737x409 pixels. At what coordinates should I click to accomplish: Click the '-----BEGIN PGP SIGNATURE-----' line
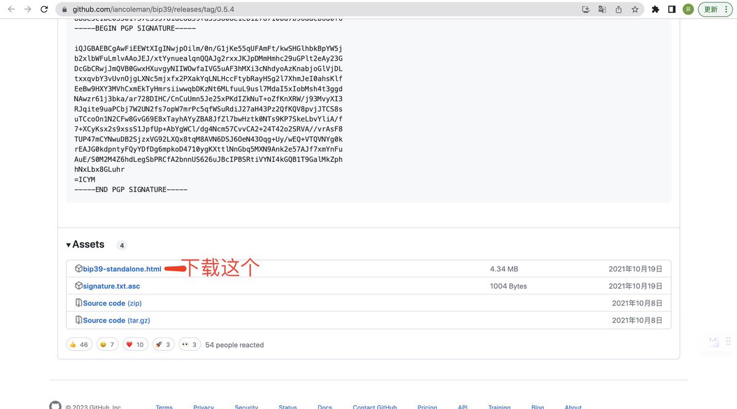[135, 28]
